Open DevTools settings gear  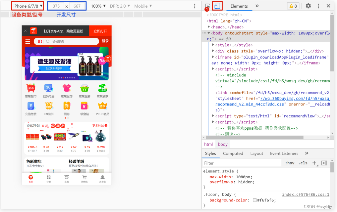(x=309, y=6)
